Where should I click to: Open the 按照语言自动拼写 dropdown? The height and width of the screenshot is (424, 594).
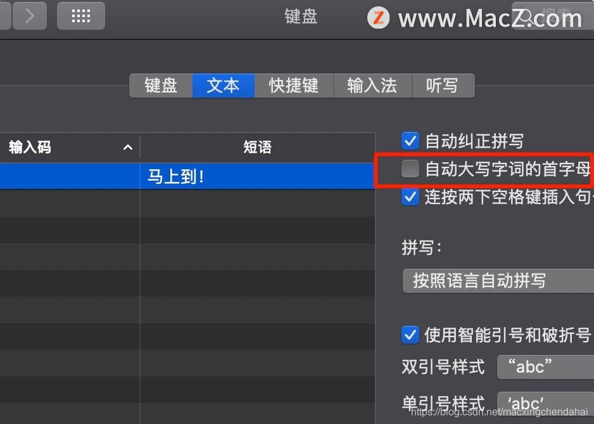498,281
